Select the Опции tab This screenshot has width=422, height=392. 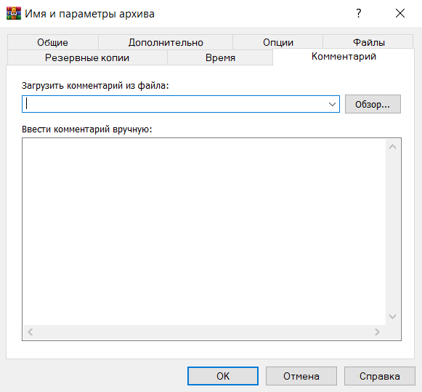[277, 42]
